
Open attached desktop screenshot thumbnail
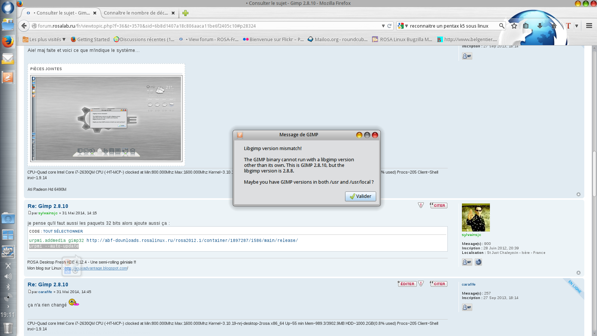(x=106, y=119)
